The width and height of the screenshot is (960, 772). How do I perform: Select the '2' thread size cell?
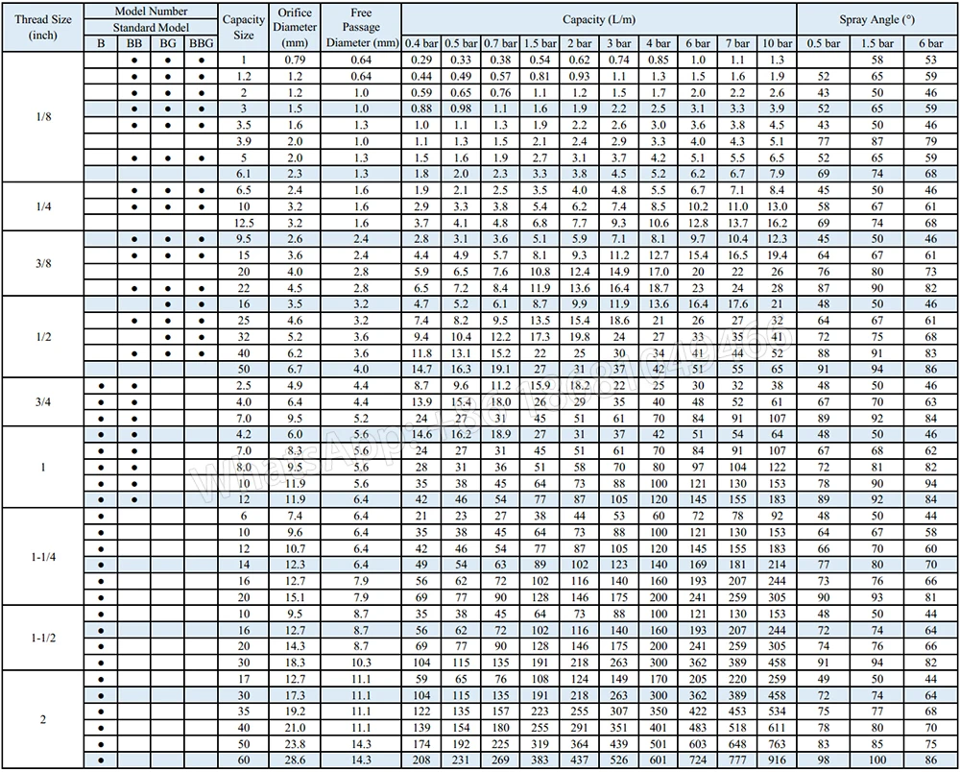click(x=43, y=719)
